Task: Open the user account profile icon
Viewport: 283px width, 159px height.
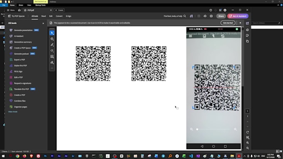Action: tap(225, 10)
